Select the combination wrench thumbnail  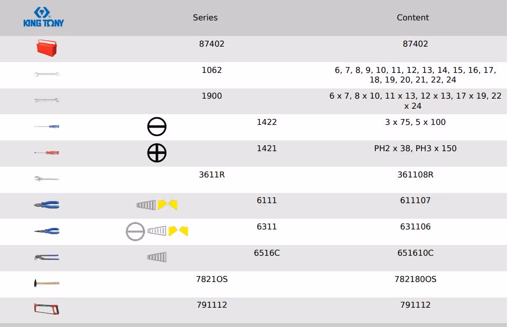click(47, 75)
